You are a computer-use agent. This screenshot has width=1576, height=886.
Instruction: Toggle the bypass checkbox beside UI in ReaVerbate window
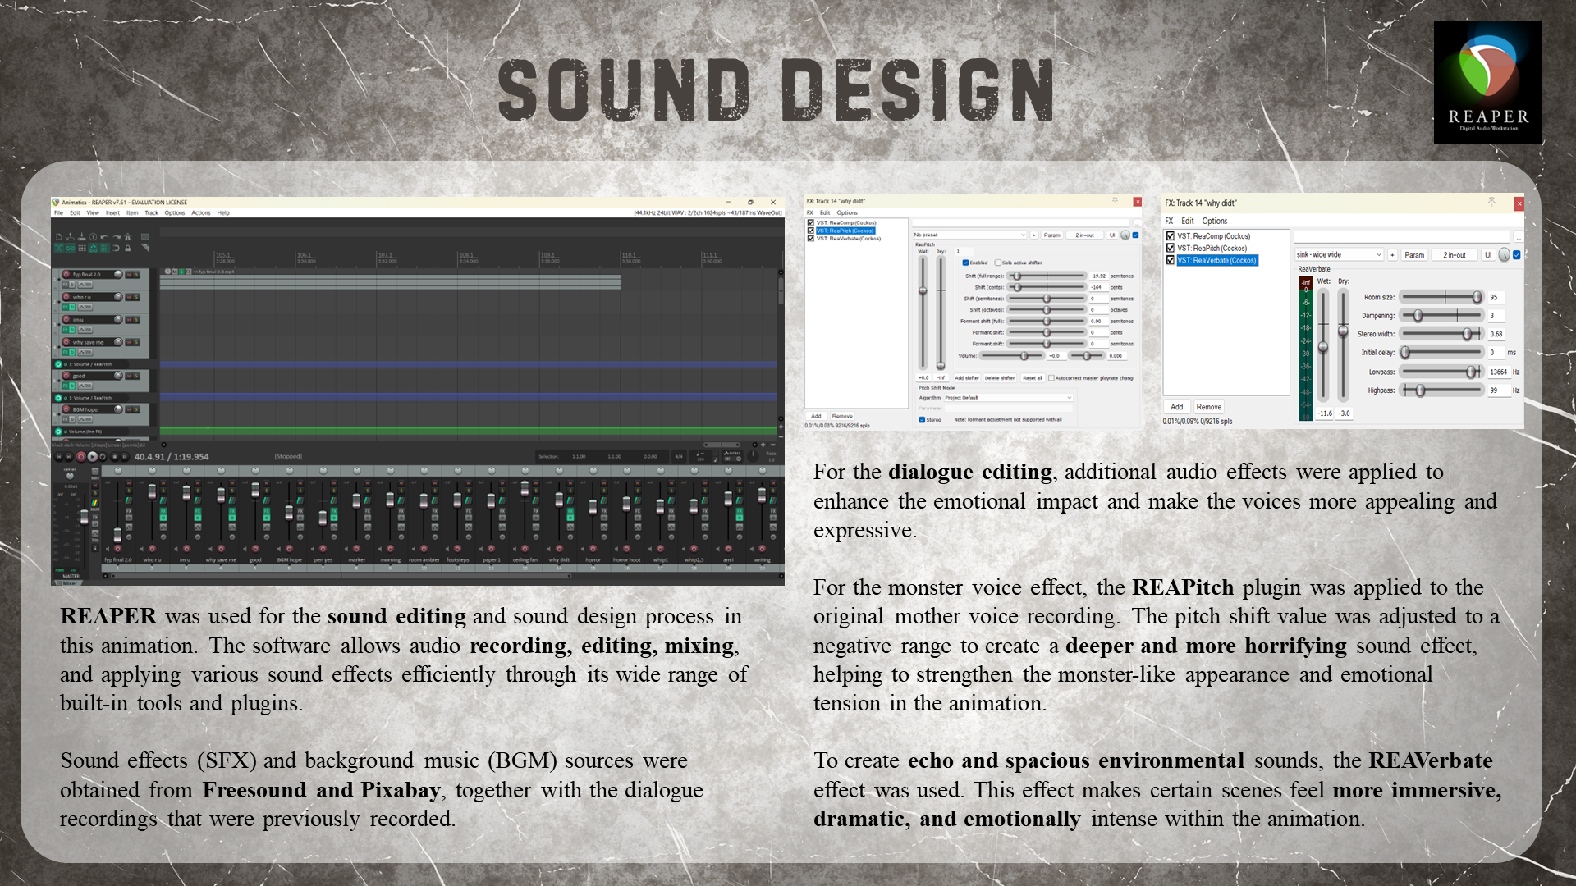coord(1517,255)
